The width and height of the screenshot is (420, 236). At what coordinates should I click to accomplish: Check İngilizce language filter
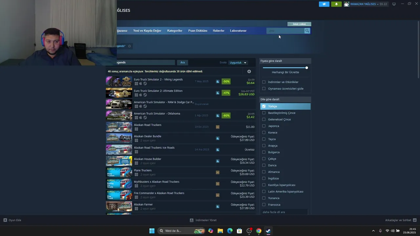(x=264, y=178)
